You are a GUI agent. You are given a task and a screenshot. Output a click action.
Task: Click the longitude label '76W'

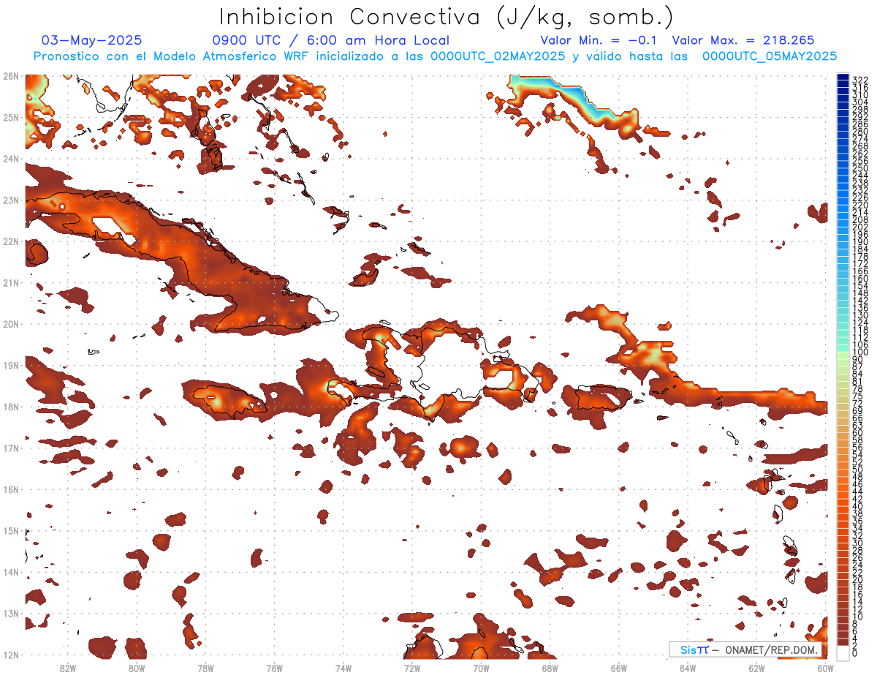pyautogui.click(x=274, y=667)
